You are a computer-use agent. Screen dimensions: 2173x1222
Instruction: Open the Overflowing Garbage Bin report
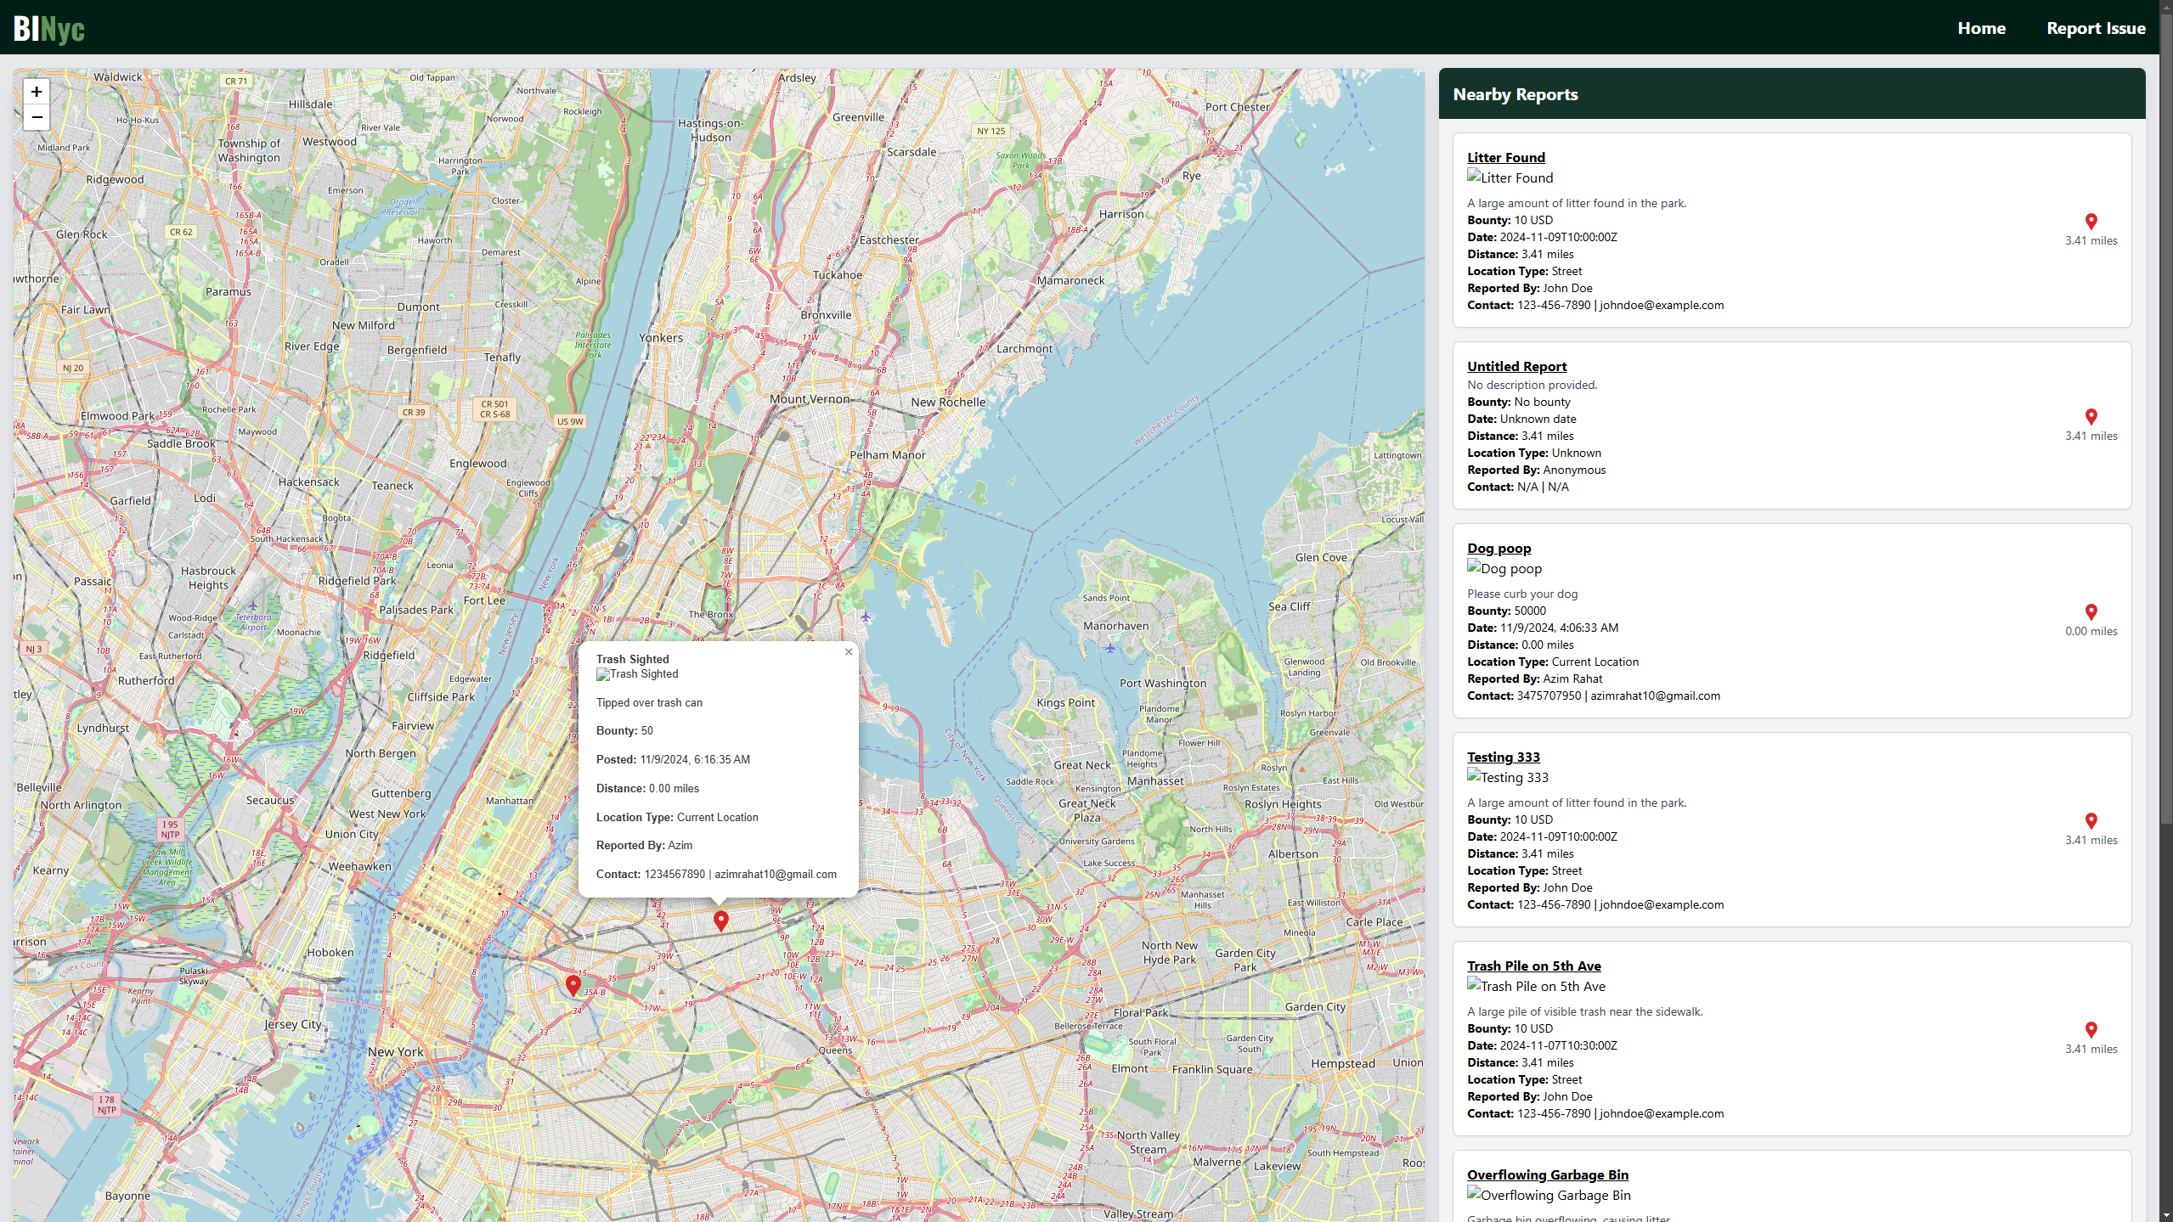pos(1547,1175)
